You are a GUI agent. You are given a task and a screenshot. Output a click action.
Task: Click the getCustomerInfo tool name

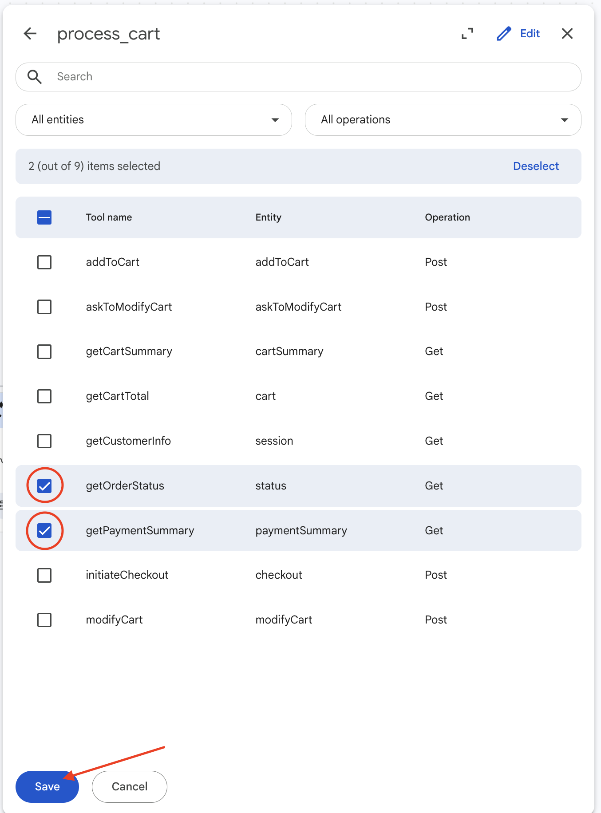coord(128,441)
